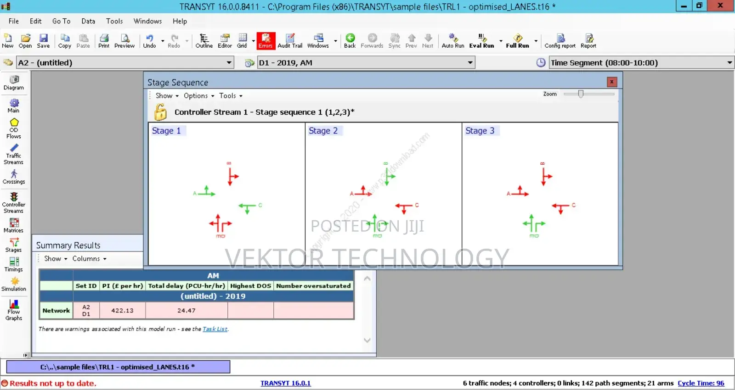The image size is (735, 390).
Task: Open the network Diagram from sidebar
Action: (x=14, y=83)
